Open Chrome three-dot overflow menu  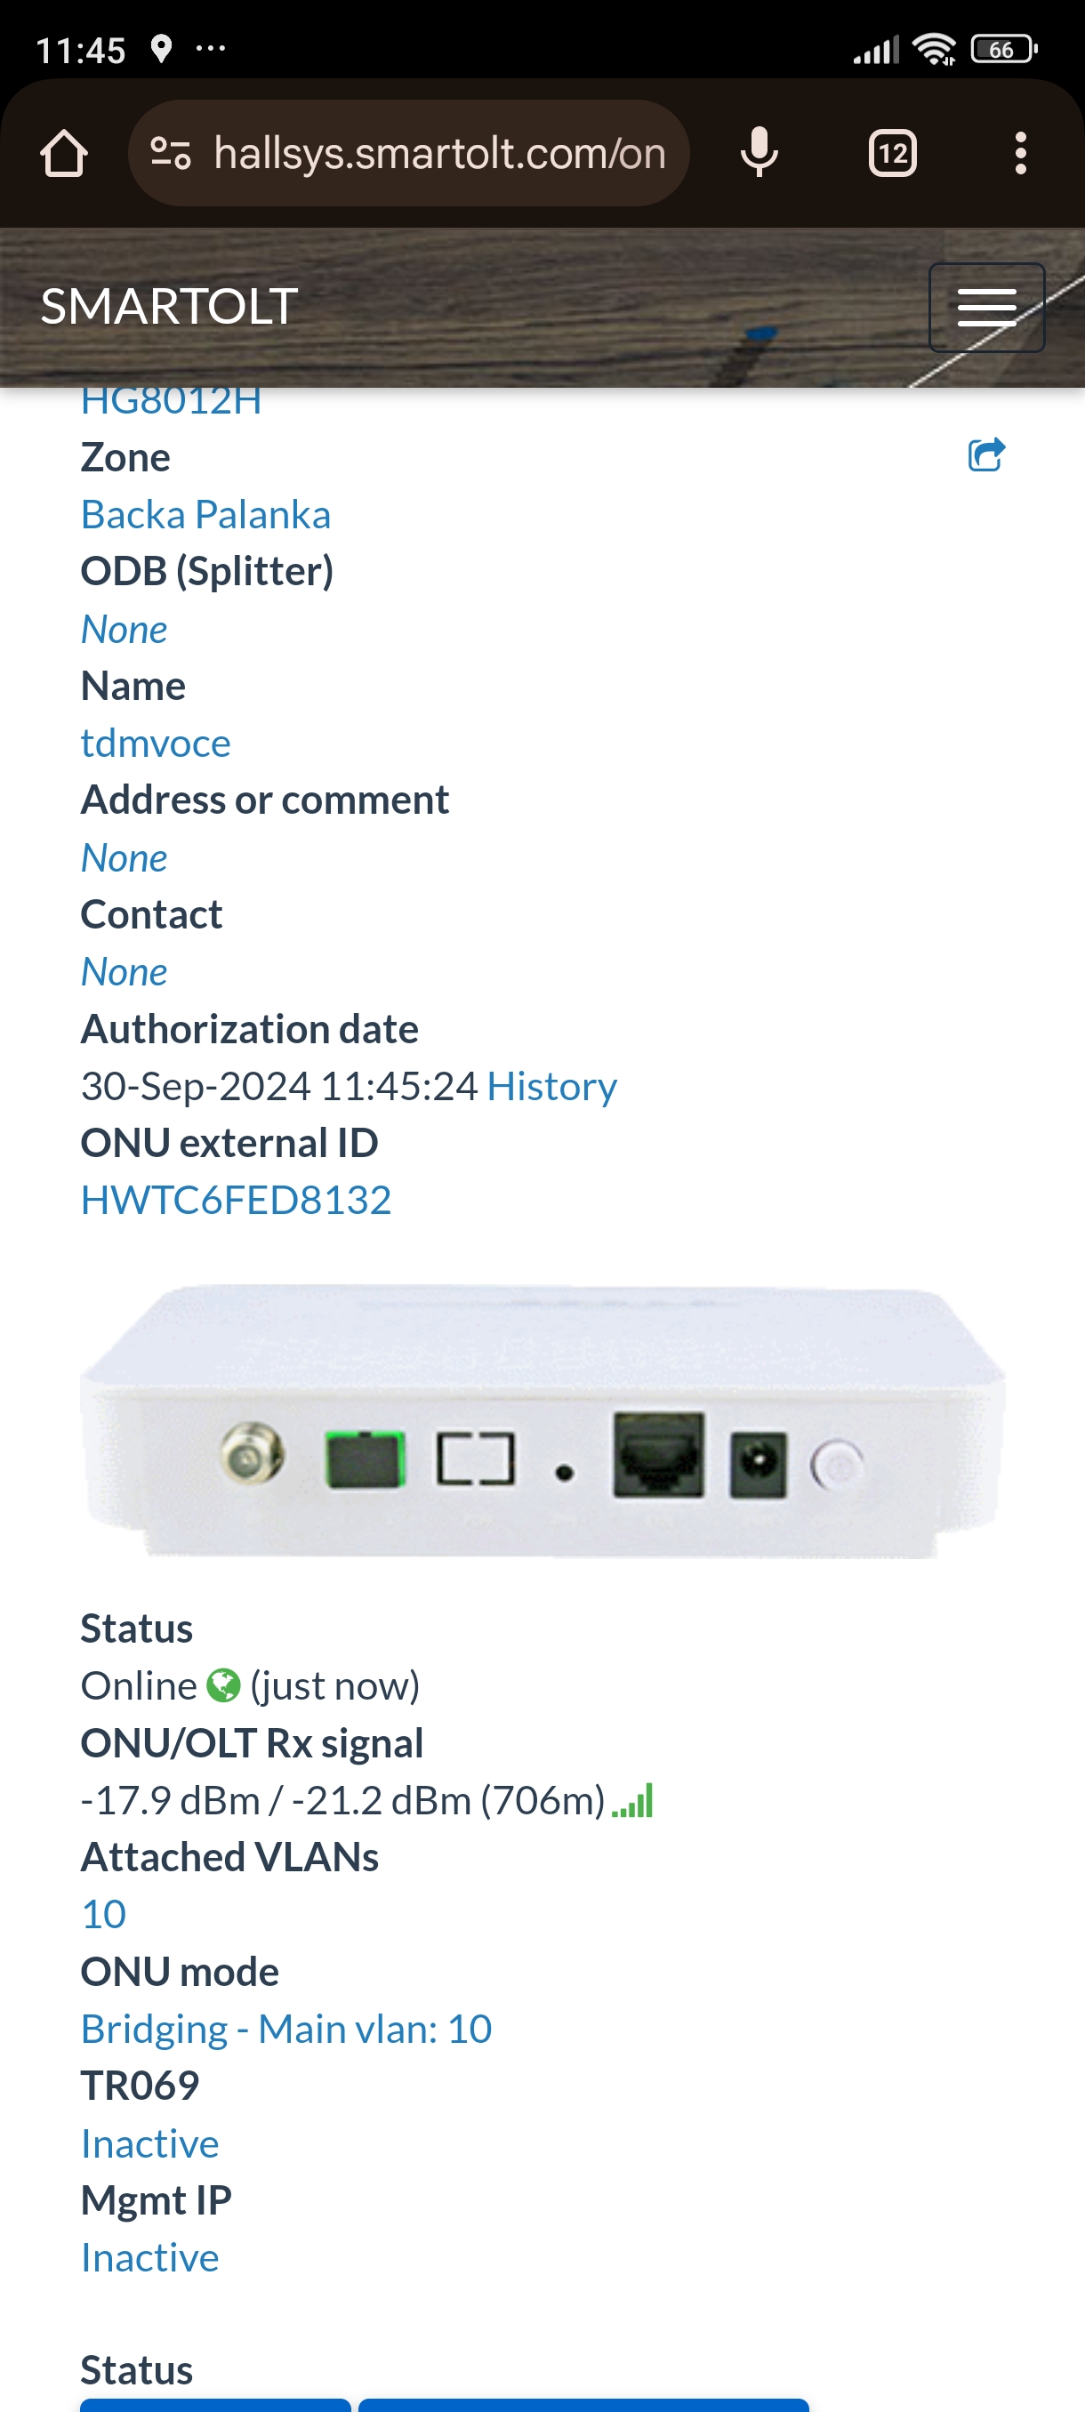tap(1020, 153)
